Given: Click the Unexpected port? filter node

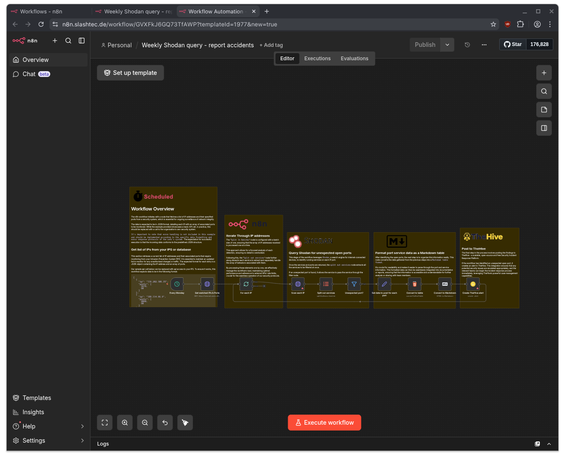Looking at the screenshot, I should 354,284.
